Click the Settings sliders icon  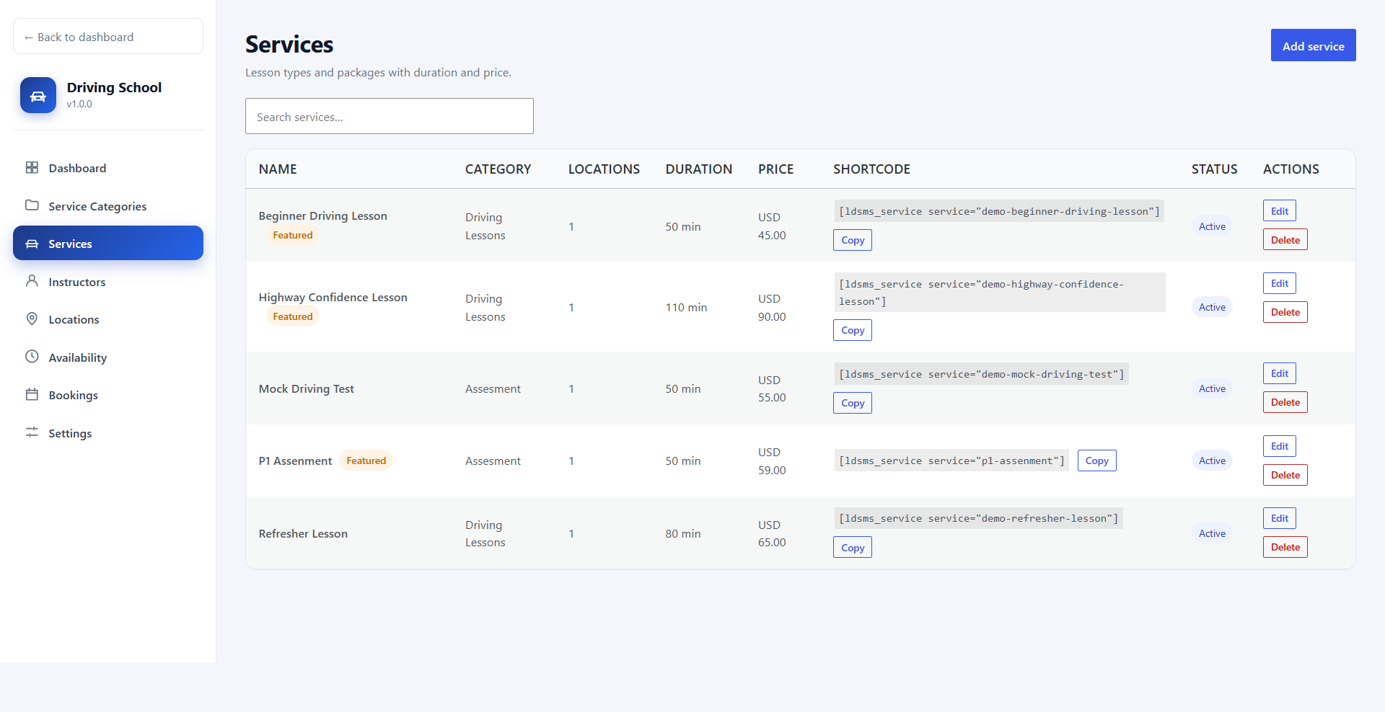point(32,432)
